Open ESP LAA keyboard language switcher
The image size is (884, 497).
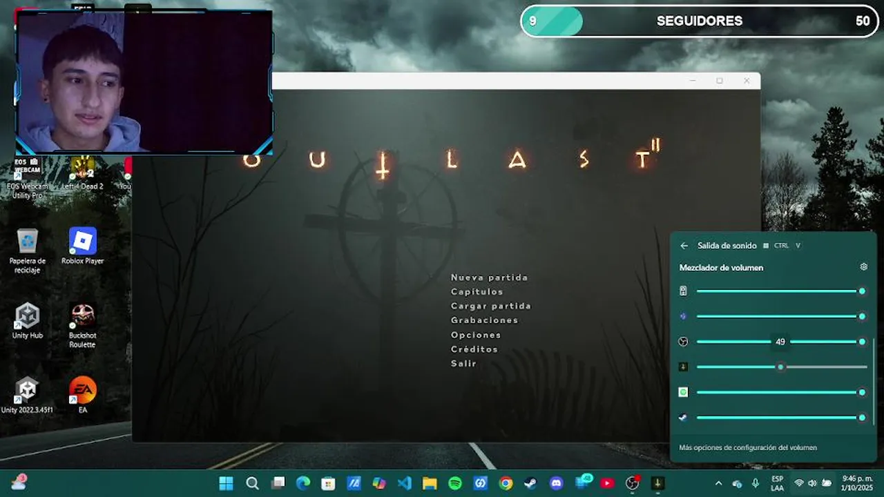tap(777, 483)
